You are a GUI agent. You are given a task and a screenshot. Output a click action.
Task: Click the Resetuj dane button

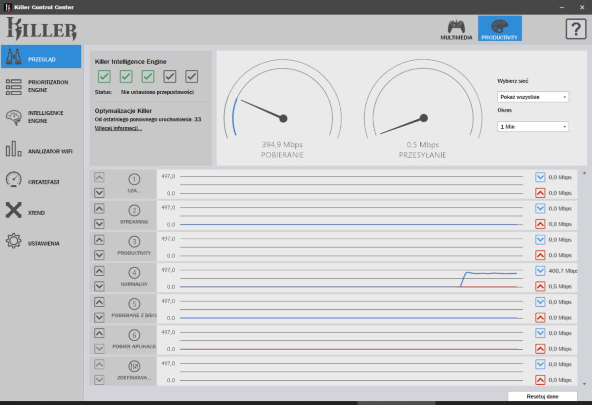click(x=542, y=397)
